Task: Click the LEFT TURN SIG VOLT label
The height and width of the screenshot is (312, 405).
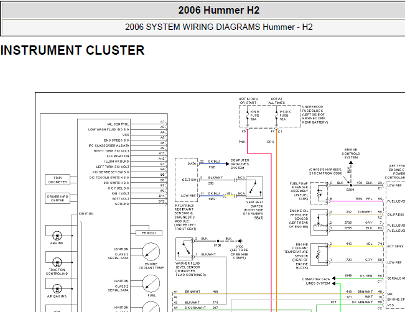Action: pyautogui.click(x=113, y=167)
